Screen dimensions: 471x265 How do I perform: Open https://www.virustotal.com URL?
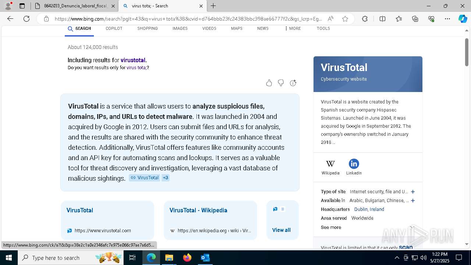click(103, 231)
